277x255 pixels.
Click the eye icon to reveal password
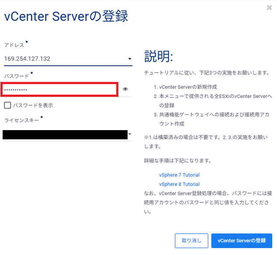click(x=125, y=89)
